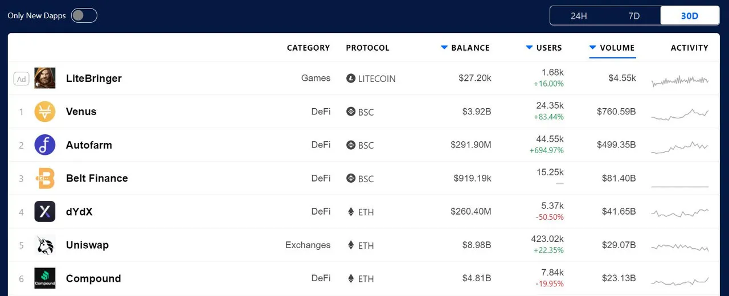Switch to the 7D time range
729x296 pixels.
tap(634, 16)
